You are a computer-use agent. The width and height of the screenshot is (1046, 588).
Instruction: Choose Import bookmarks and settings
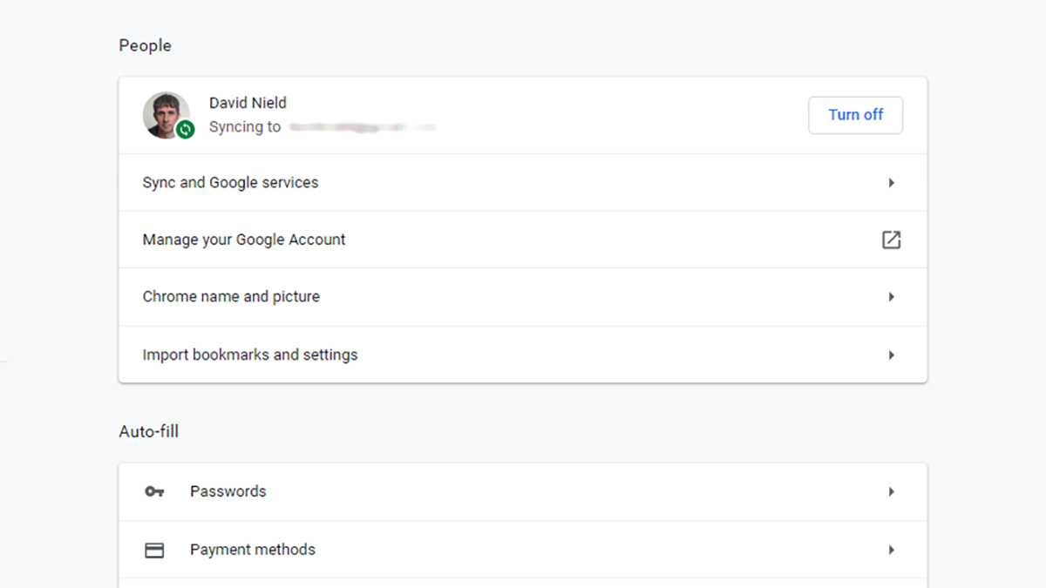[523, 355]
